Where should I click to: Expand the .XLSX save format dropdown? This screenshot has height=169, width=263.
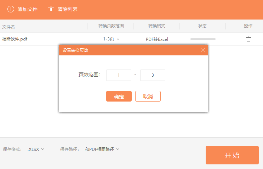click(36, 149)
